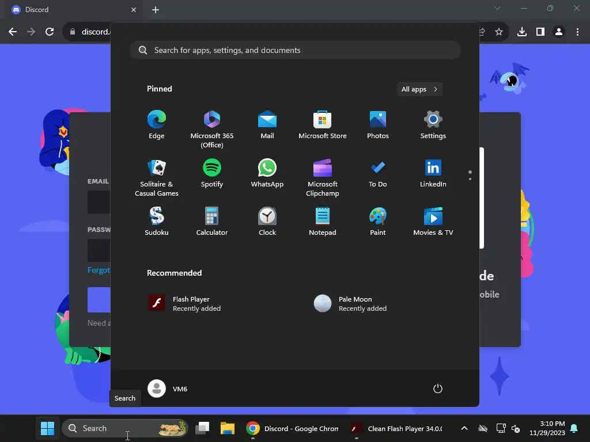590x442 pixels.
Task: Go to next pinned apps page dots
Action: coord(470,175)
